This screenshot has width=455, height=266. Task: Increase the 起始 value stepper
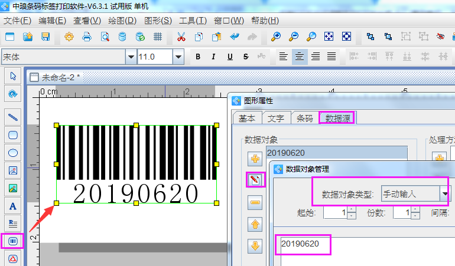tap(352, 210)
